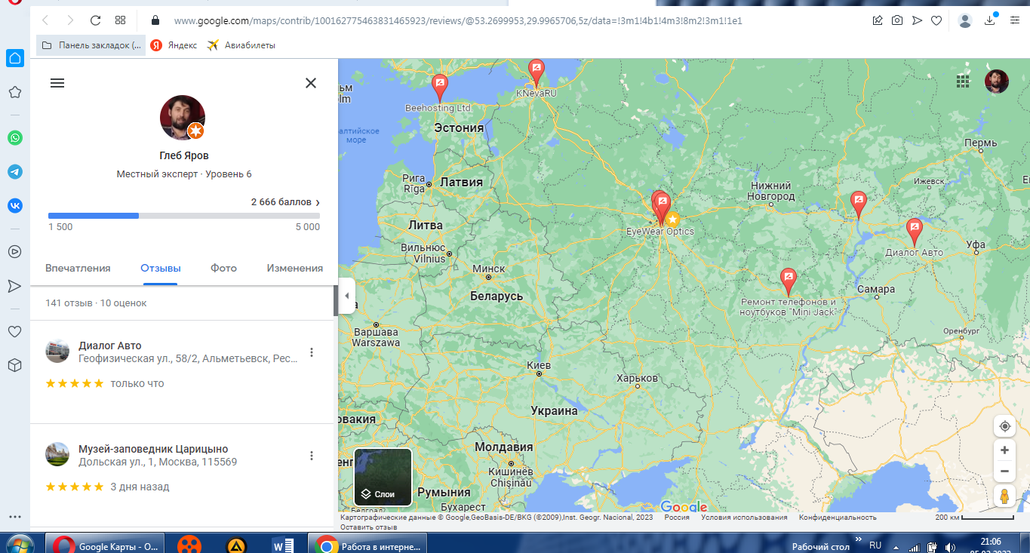
Task: Click the Local Guide level progress bar
Action: click(x=184, y=216)
